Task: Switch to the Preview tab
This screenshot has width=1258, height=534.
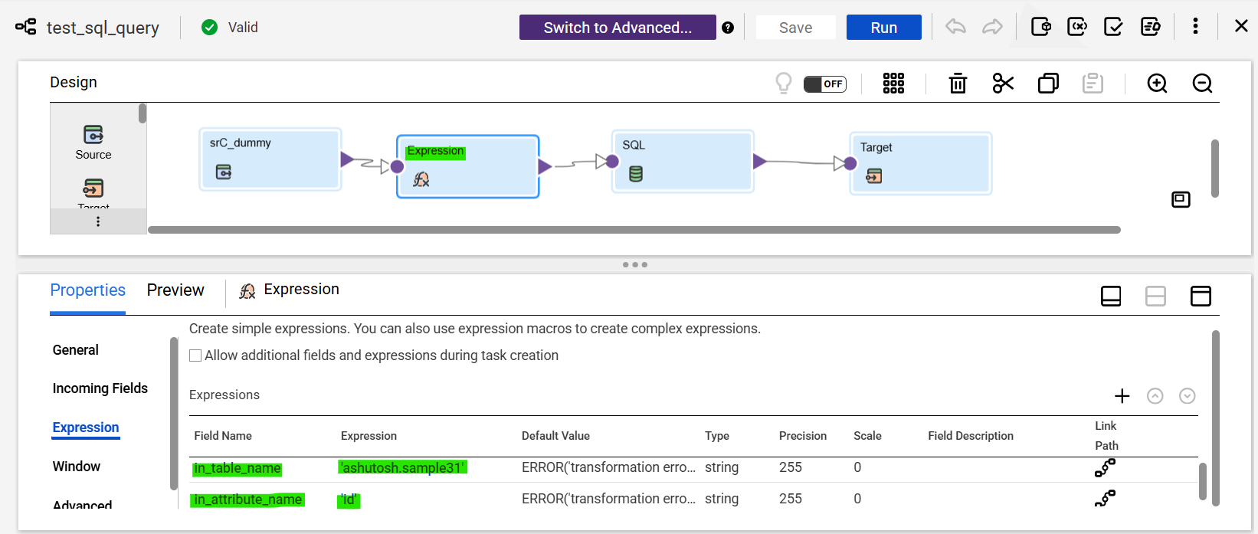Action: click(x=175, y=290)
